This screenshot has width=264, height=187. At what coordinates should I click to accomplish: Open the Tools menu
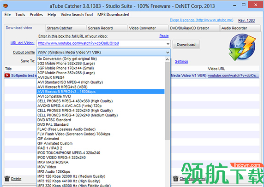(20, 15)
